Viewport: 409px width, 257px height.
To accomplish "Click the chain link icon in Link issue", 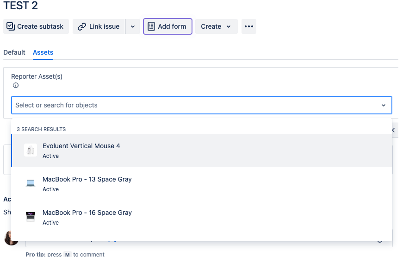I will point(82,26).
